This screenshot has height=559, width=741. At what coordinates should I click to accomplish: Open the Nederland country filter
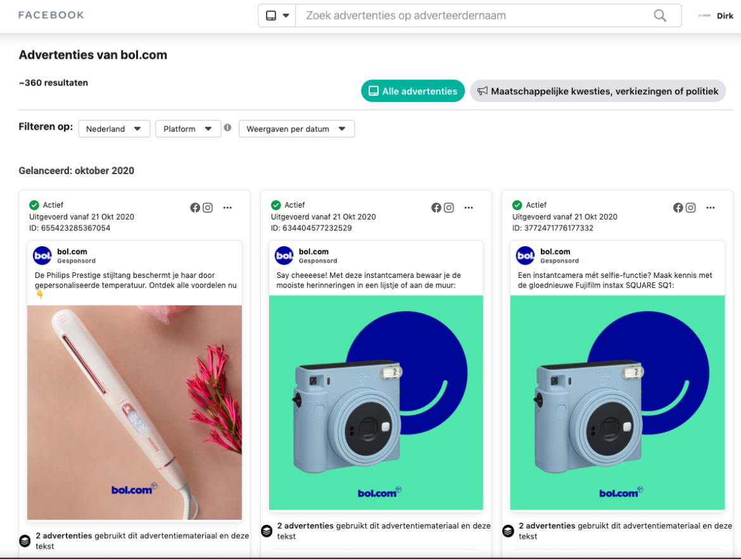114,129
